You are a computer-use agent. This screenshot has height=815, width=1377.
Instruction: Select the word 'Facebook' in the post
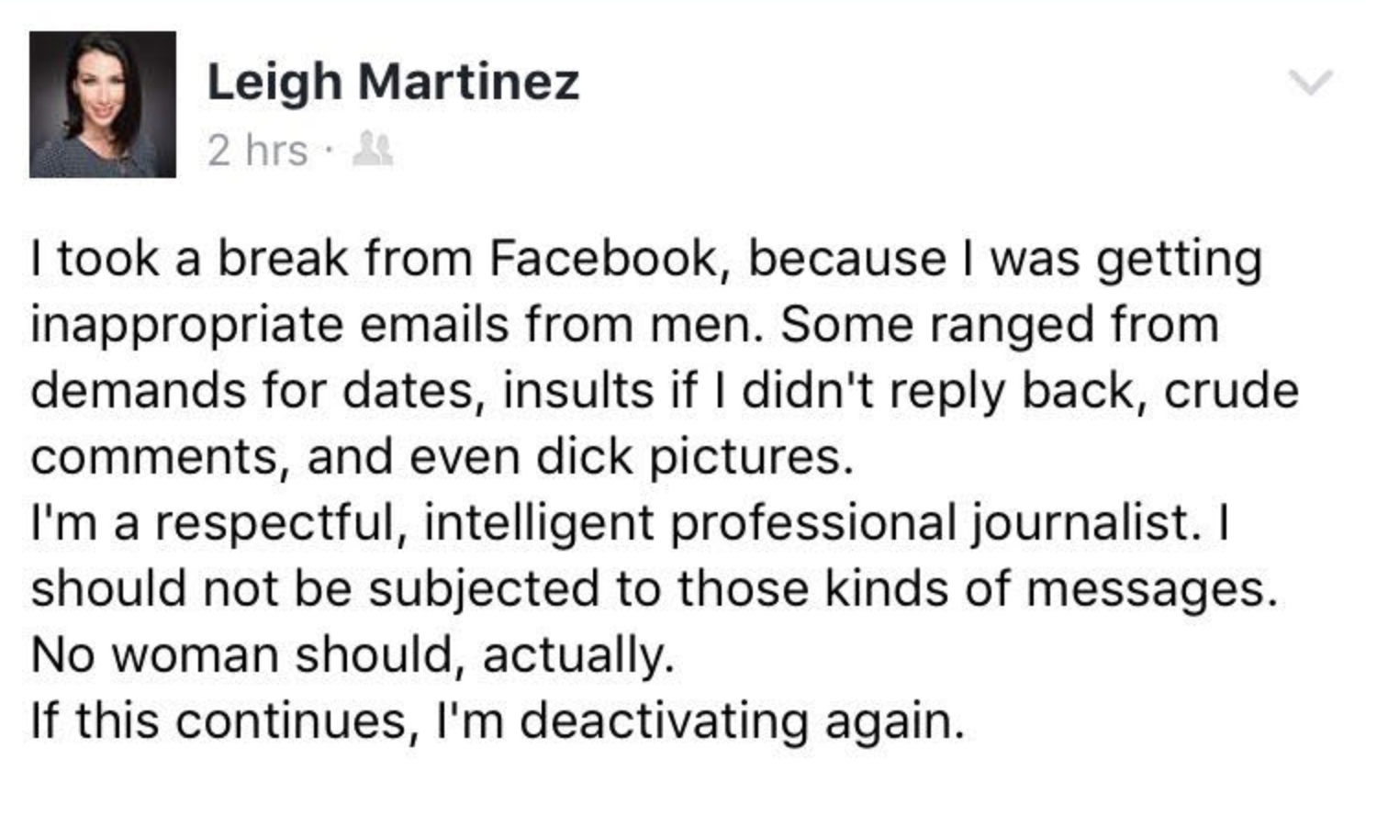601,258
